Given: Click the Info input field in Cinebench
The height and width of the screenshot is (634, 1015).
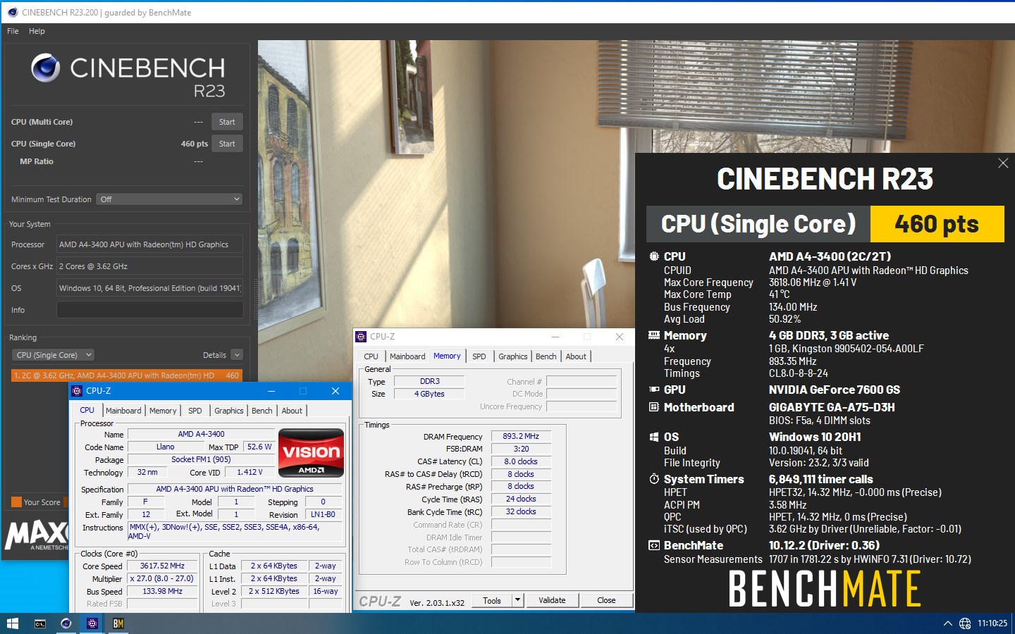Looking at the screenshot, I should (149, 310).
